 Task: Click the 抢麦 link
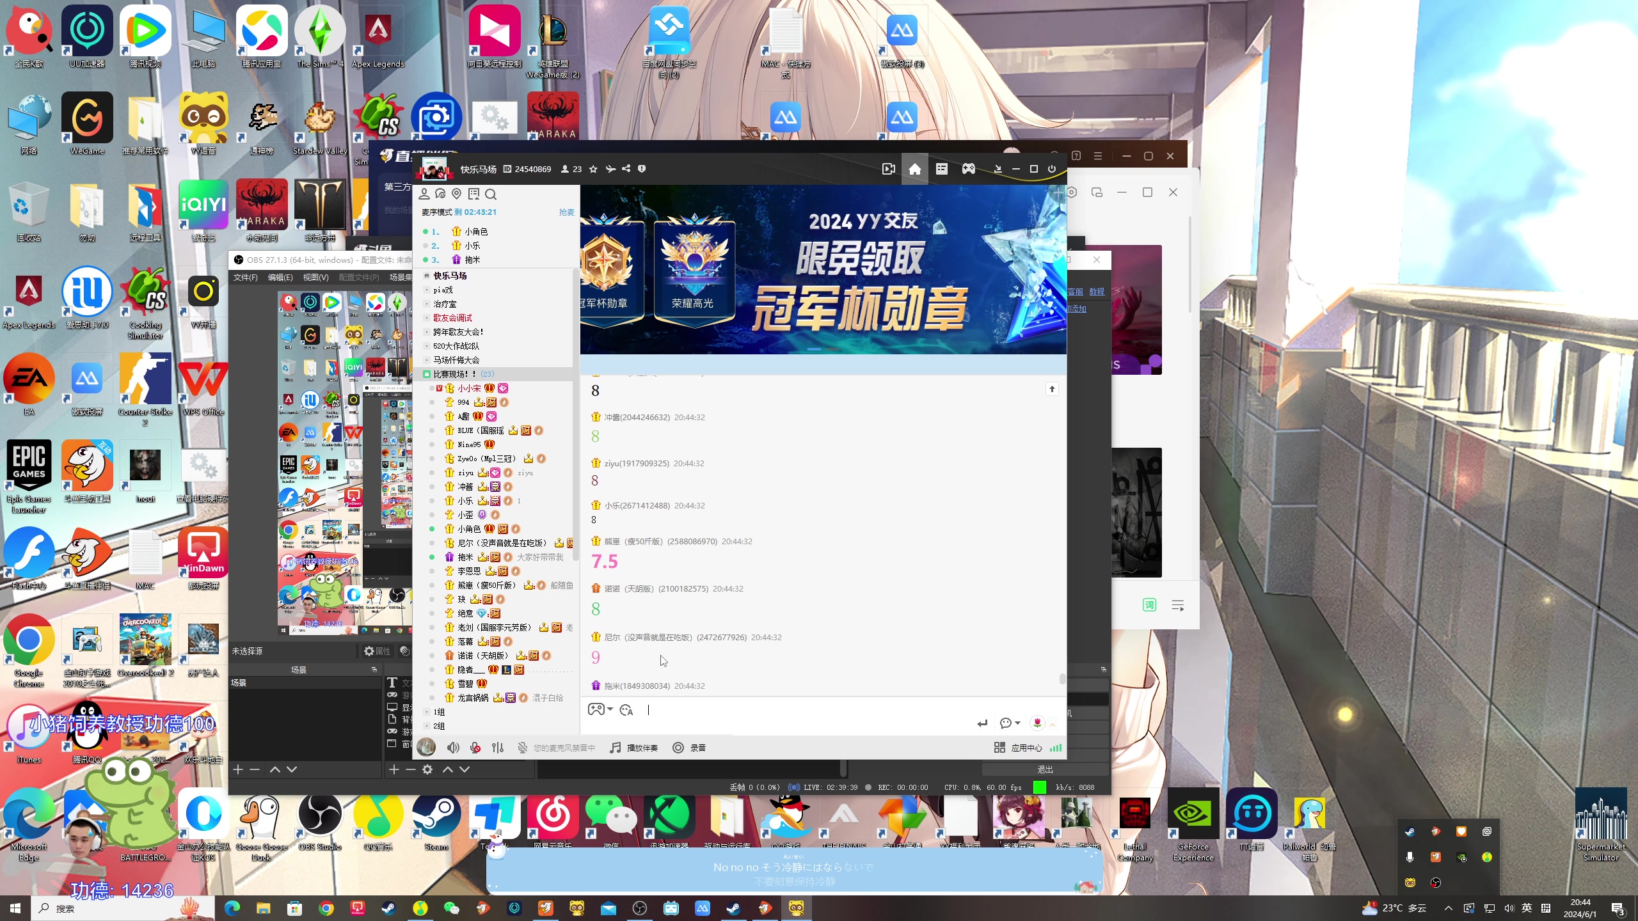point(566,212)
